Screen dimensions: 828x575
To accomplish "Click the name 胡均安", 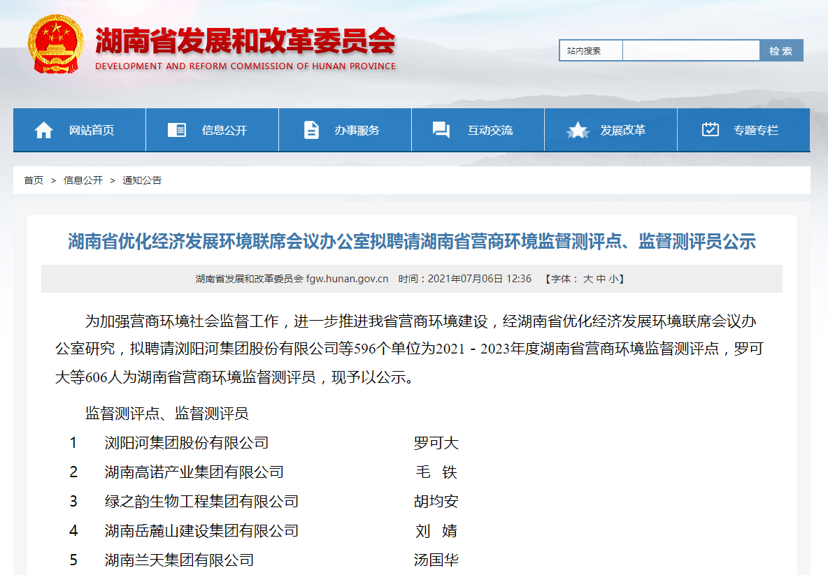I will coord(436,501).
